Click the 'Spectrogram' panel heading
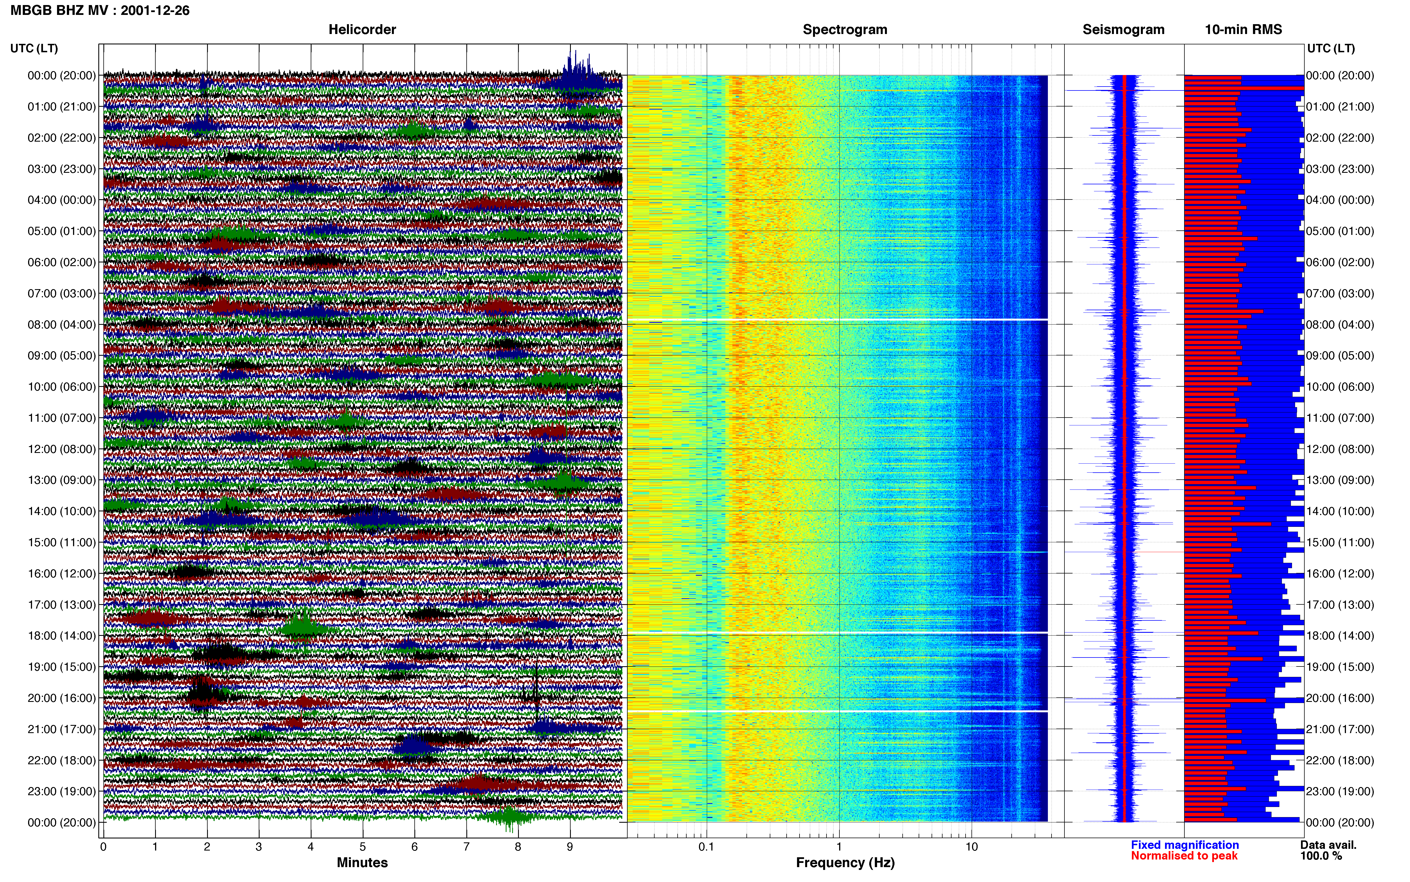 pos(845,30)
